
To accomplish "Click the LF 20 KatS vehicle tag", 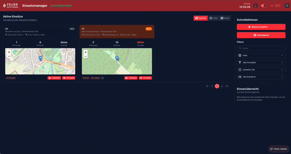I will 11,78.
